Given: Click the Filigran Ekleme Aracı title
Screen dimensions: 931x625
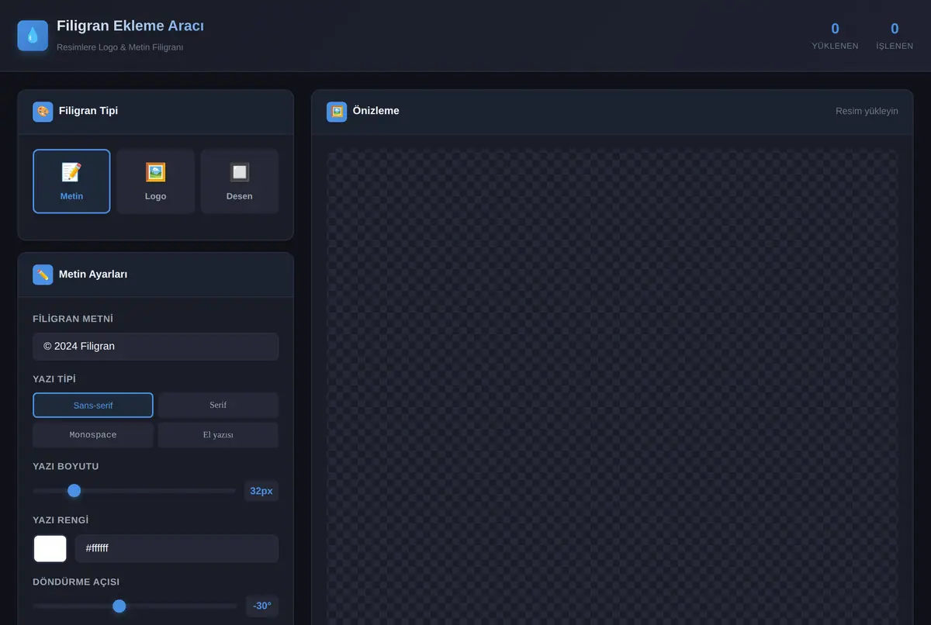Looking at the screenshot, I should (x=130, y=26).
